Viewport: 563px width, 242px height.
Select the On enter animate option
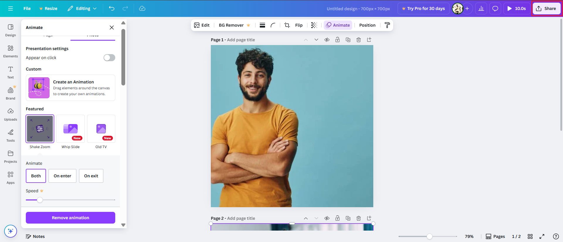tap(62, 176)
